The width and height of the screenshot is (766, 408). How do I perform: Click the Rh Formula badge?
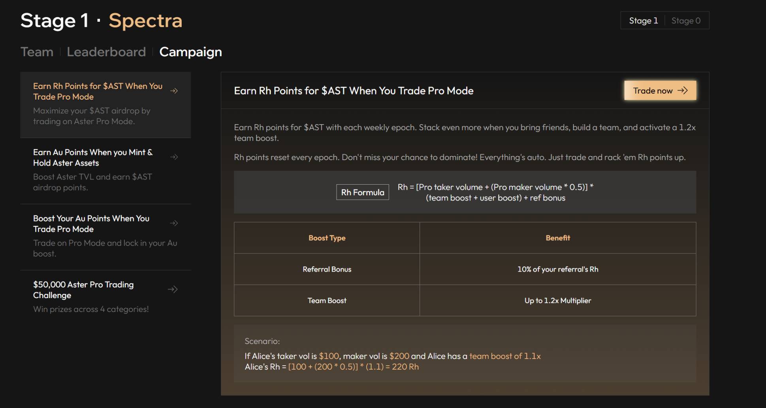[x=362, y=192]
